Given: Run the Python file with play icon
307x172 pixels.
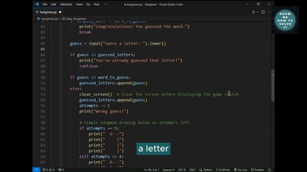Looking at the screenshot, I should click(253, 12).
